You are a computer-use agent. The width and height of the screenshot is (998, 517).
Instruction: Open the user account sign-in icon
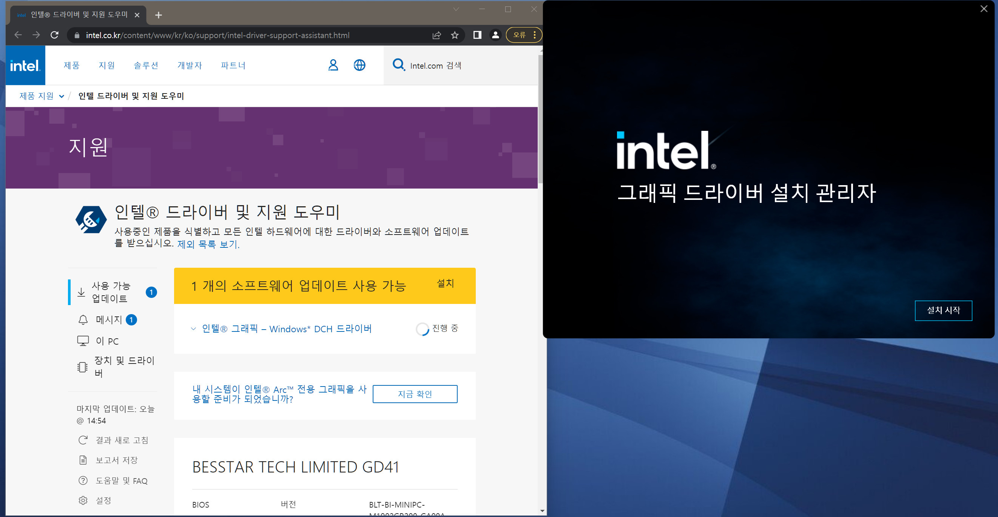[333, 65]
